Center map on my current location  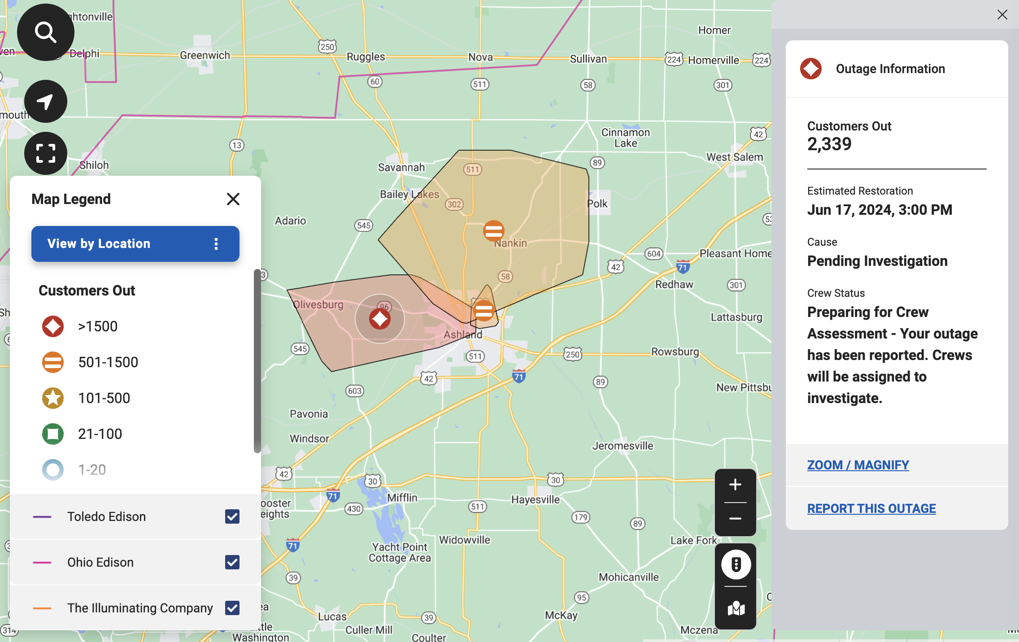pos(46,101)
